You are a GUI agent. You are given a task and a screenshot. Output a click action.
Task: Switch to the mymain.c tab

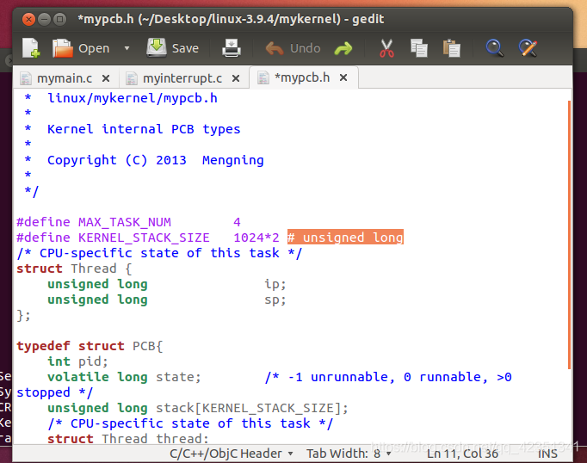[x=65, y=78]
